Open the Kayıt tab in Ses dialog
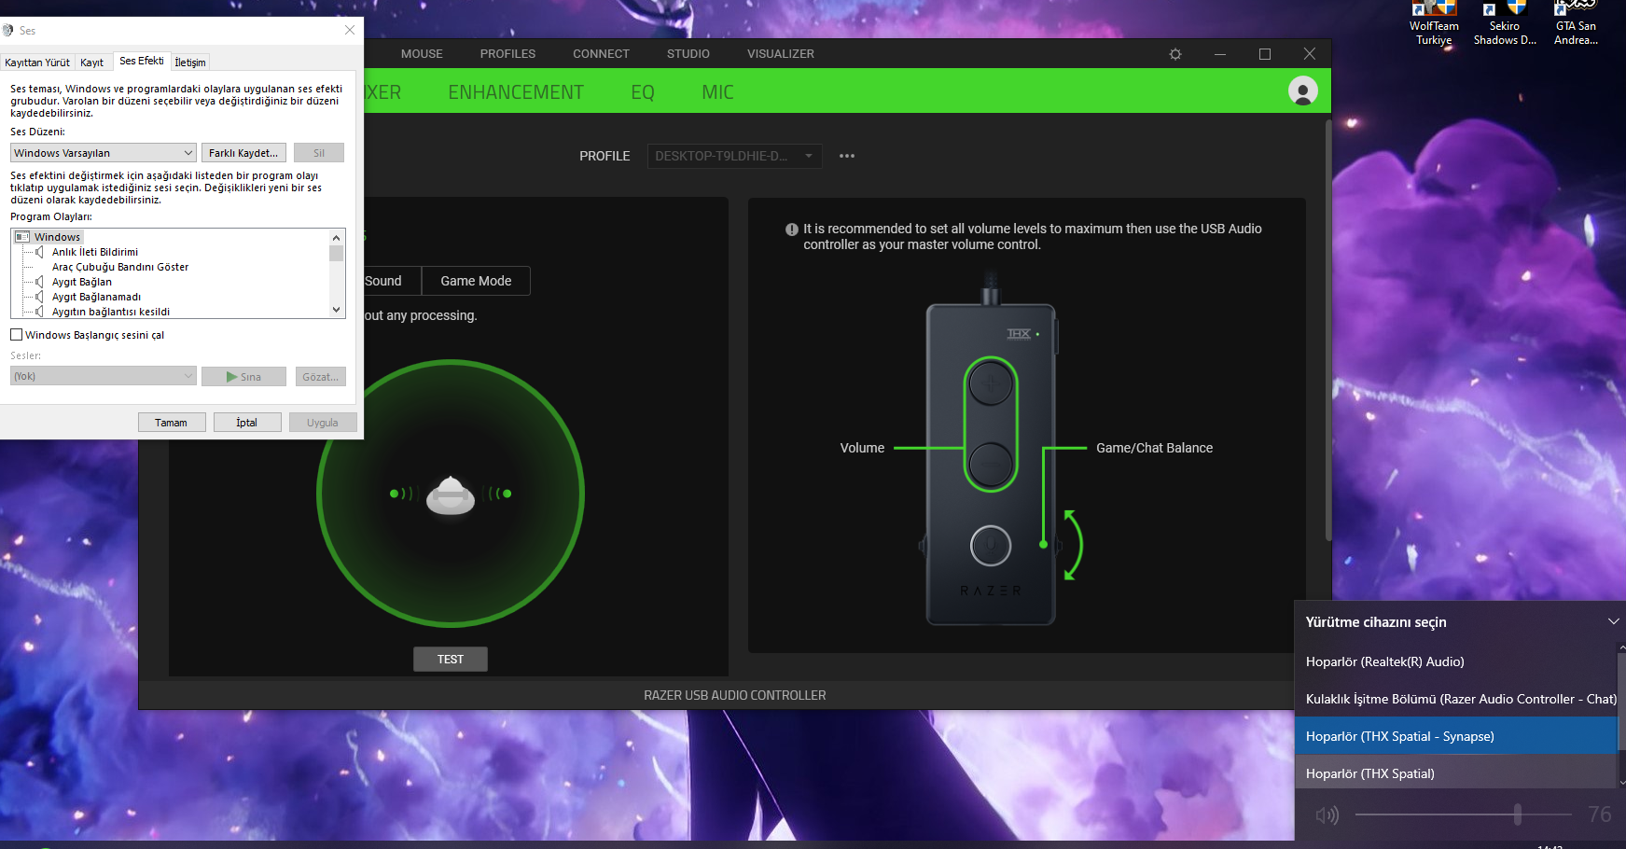Viewport: 1626px width, 849px height. click(91, 63)
